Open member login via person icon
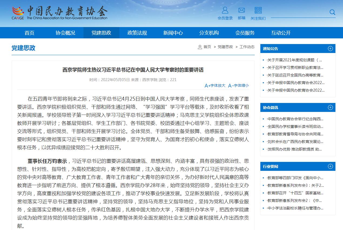 [x=225, y=10]
